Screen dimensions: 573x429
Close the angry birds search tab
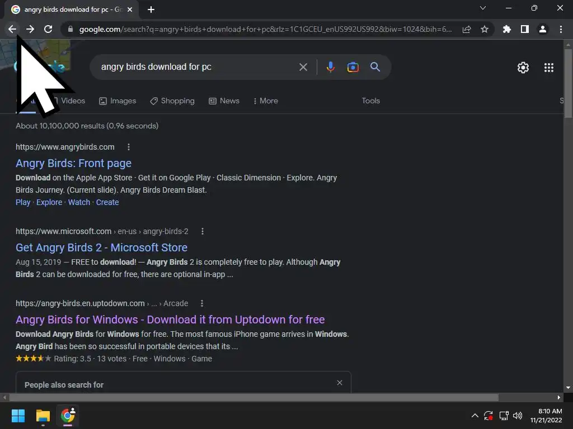tap(130, 9)
